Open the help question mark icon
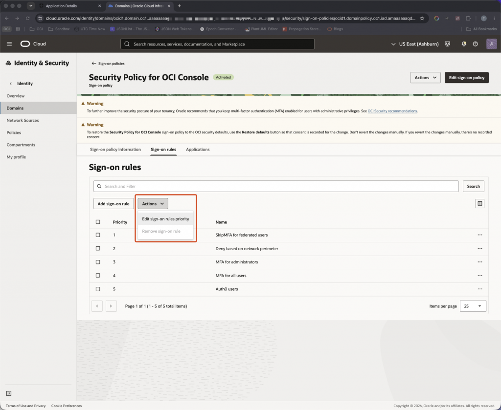Image resolution: width=501 pixels, height=410 pixels. 475,44
